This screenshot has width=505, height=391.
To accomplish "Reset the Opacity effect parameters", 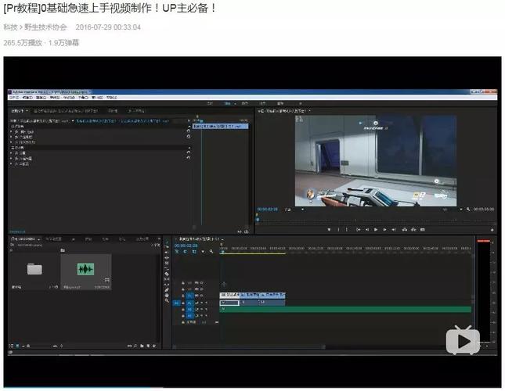I will click(189, 136).
